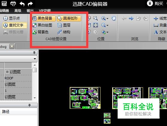Click the blue next view arrow
Image resolution: width=167 pixels, height=126 pixels.
(x=131, y=19)
